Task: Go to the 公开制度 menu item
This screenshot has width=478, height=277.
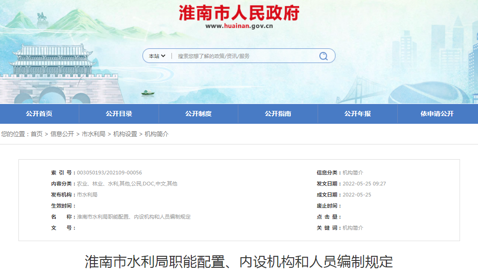Action: click(x=199, y=114)
